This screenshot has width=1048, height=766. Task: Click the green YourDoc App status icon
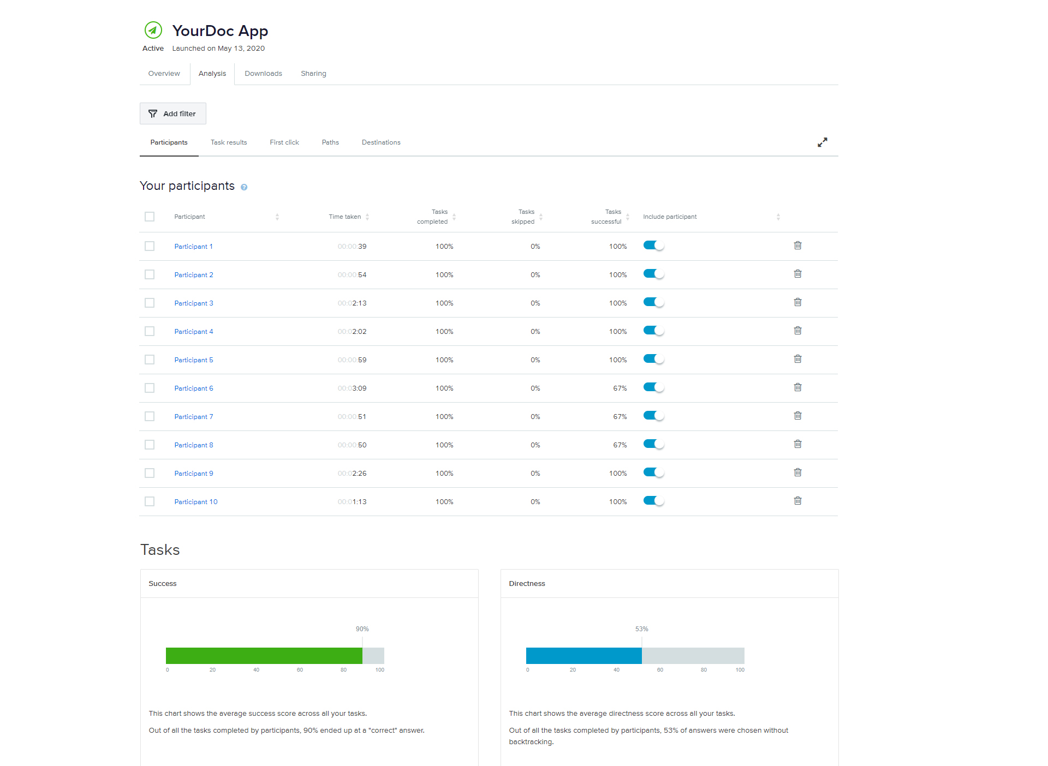tap(153, 30)
